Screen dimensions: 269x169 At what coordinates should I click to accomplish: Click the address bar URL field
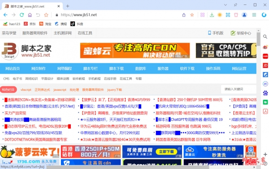click(x=117, y=15)
